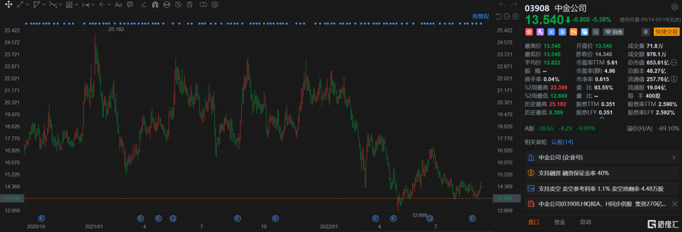Click the 13.540 current price label

pyautogui.click(x=544, y=20)
